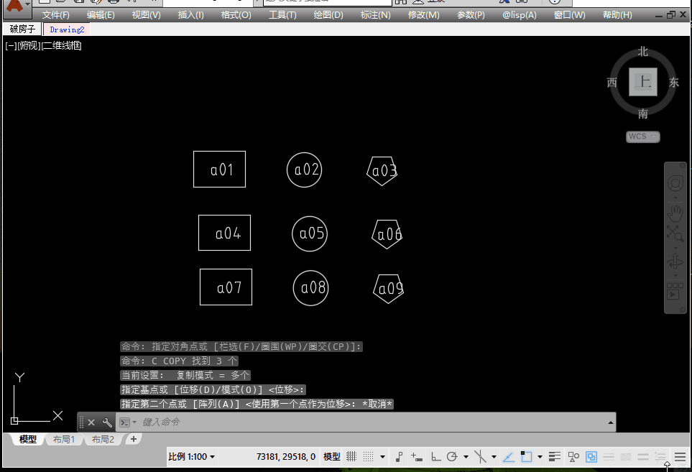Toggle ortho mode in status bar
692x472 pixels.
[435, 456]
